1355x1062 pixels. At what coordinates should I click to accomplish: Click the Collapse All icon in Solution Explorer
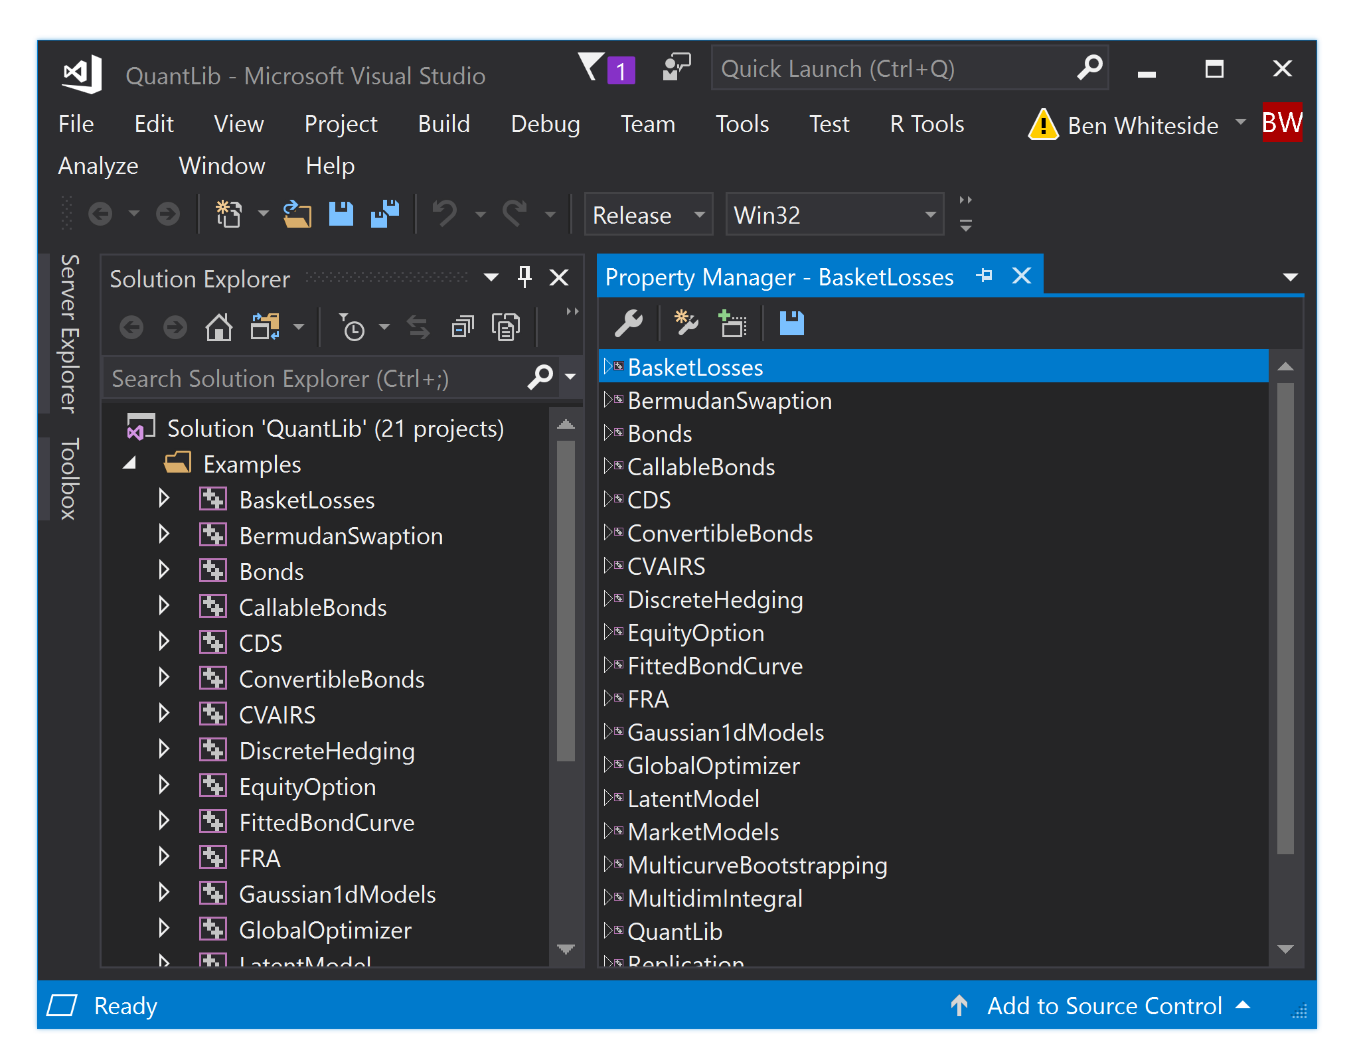click(x=463, y=327)
